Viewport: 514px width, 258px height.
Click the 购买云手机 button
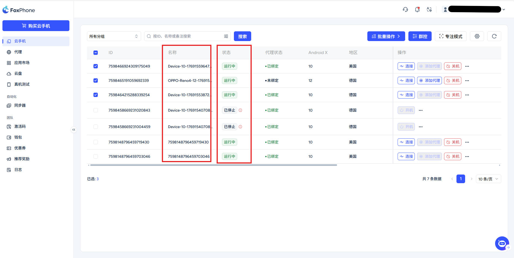coord(36,26)
